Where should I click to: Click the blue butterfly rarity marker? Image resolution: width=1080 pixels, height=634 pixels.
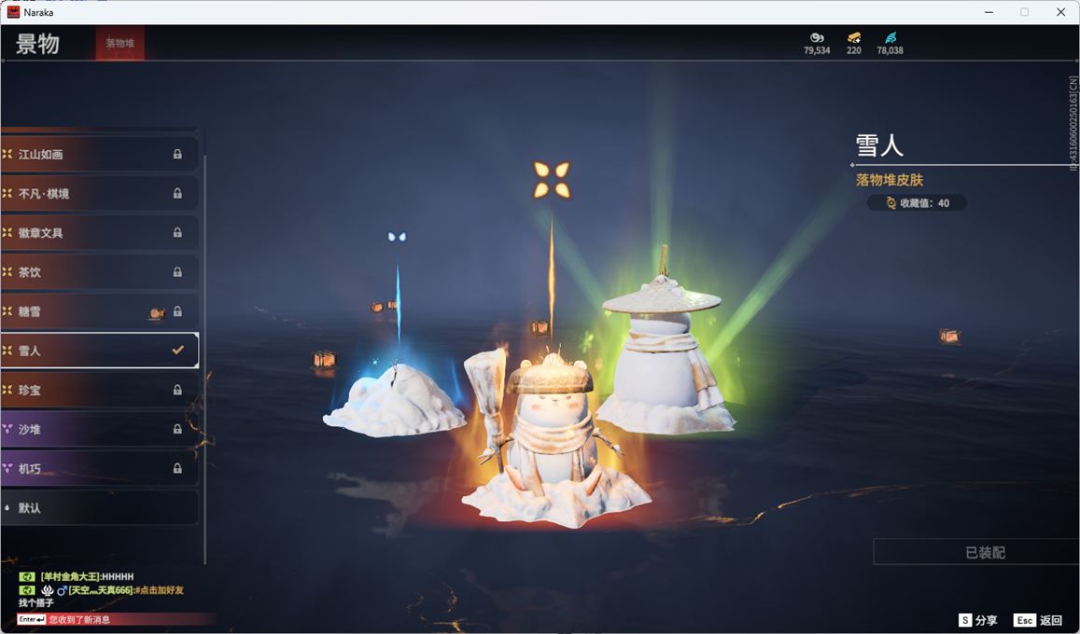[397, 237]
